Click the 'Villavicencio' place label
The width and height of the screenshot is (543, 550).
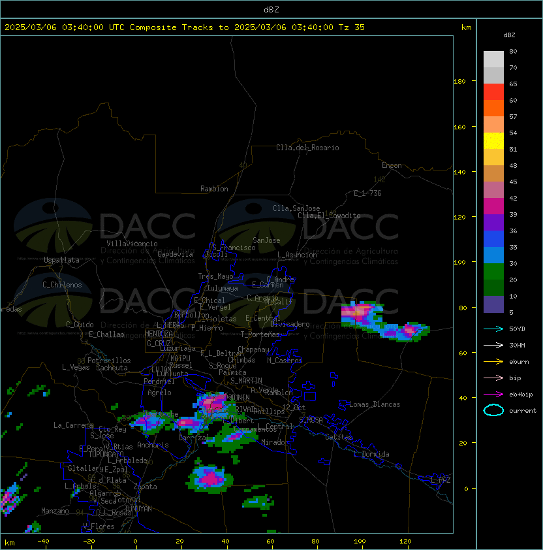click(132, 244)
